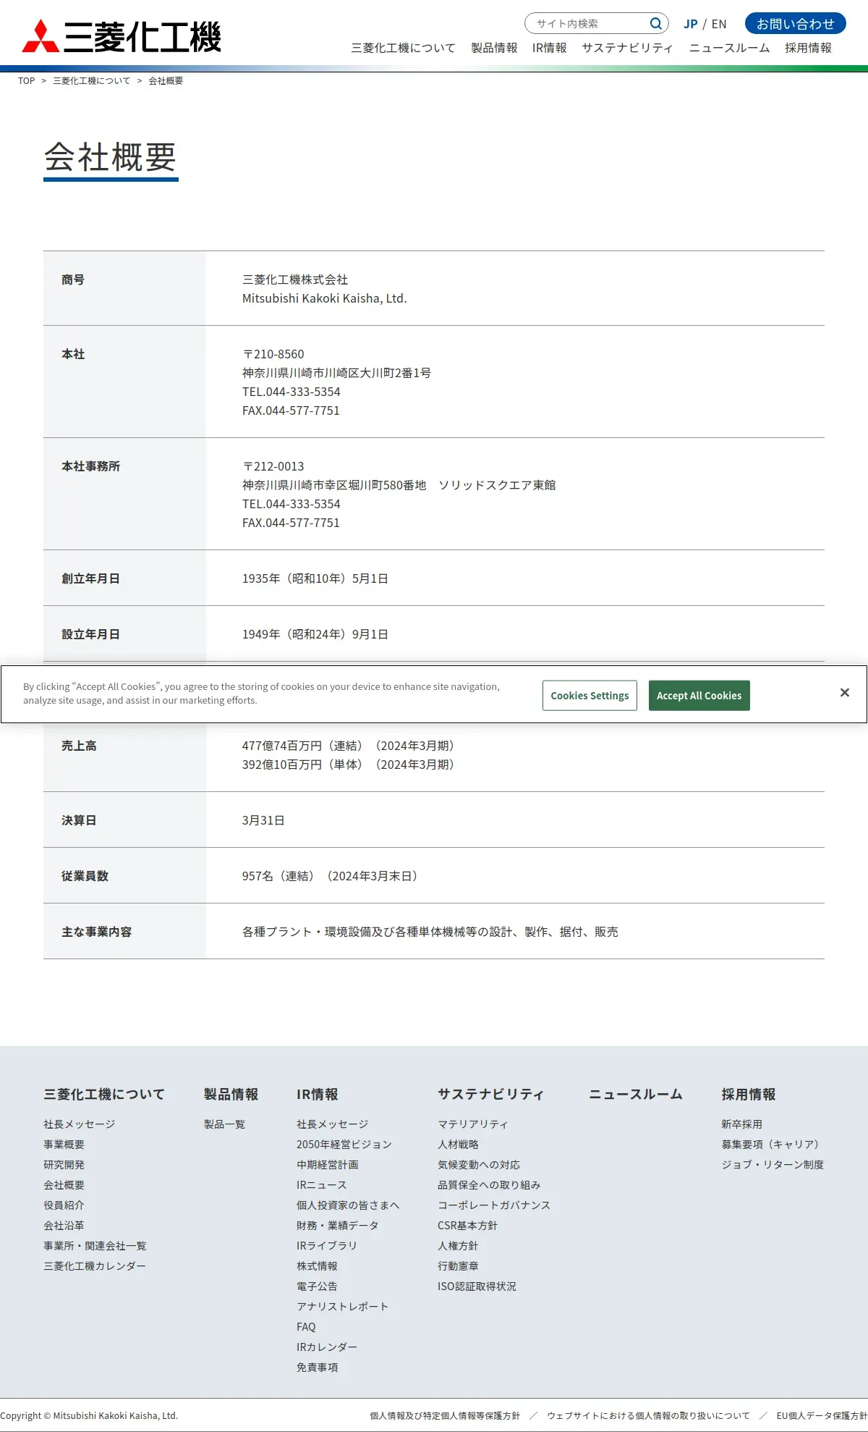Screen dimensions: 868x1432
Task: Open CSR基本方針 footer link
Action: click(x=467, y=1226)
